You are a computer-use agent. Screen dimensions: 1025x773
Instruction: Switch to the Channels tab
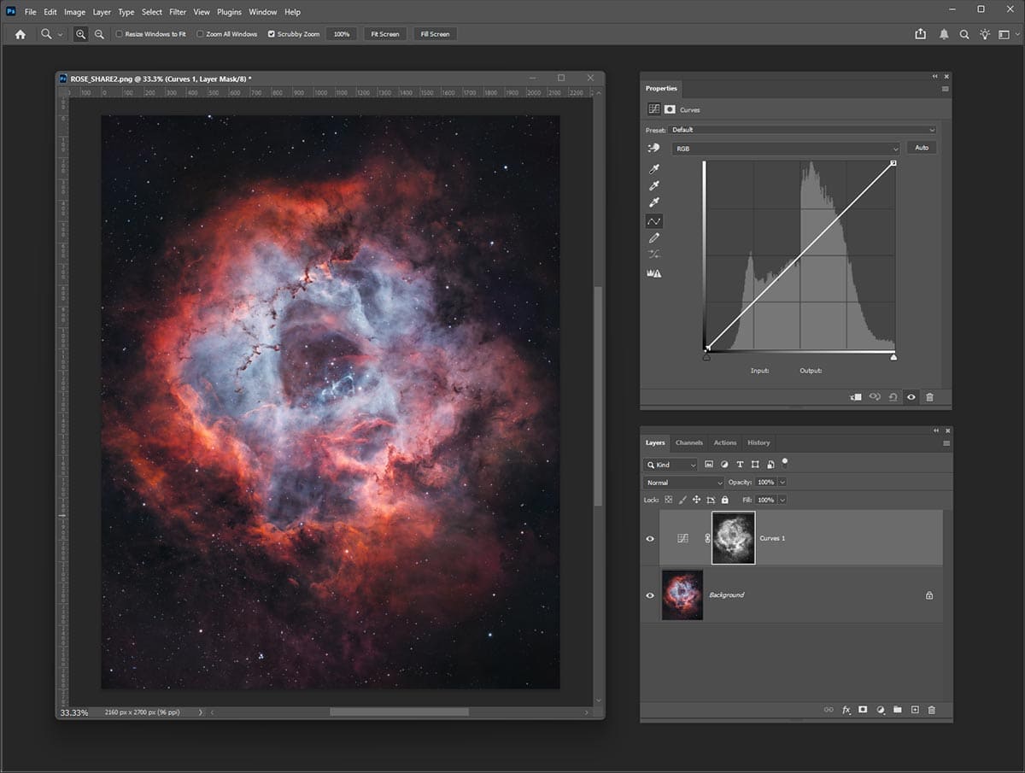[x=689, y=442]
